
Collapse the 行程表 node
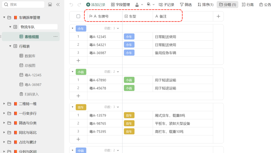point(10,46)
